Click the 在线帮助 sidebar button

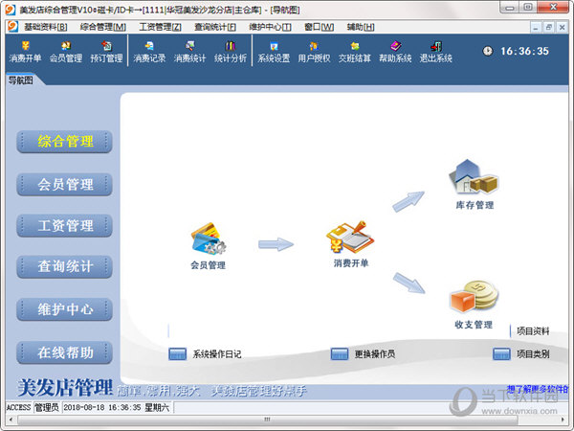tap(64, 352)
